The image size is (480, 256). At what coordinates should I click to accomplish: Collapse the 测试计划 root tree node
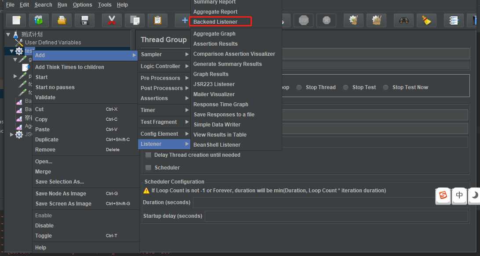pyautogui.click(x=8, y=35)
